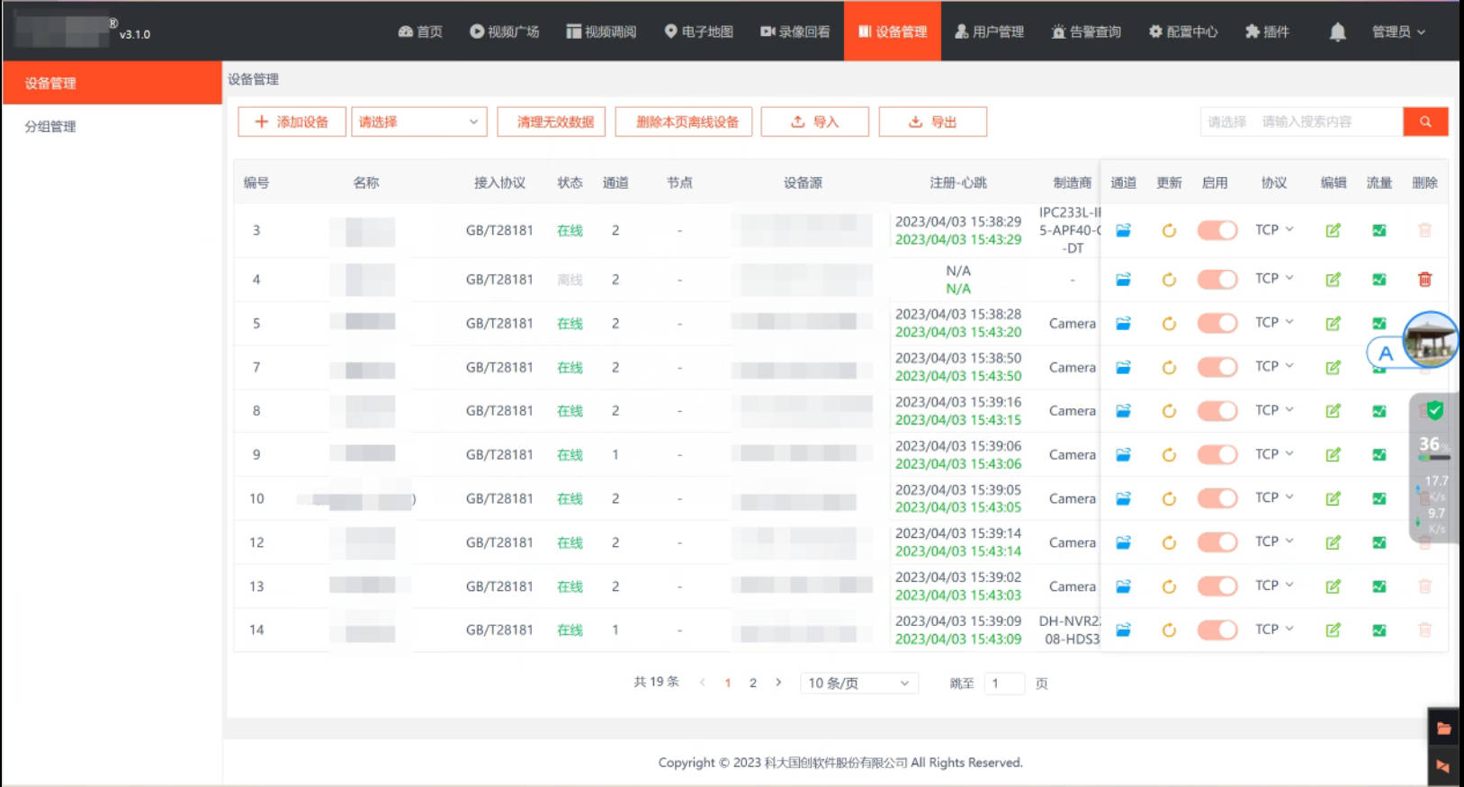The width and height of the screenshot is (1464, 787).
Task: Open the 告警查询 alarm query page
Action: (x=1086, y=32)
